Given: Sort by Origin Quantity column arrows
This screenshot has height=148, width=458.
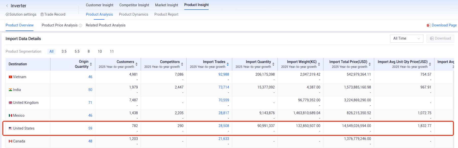Looking at the screenshot, I should coord(91,64).
